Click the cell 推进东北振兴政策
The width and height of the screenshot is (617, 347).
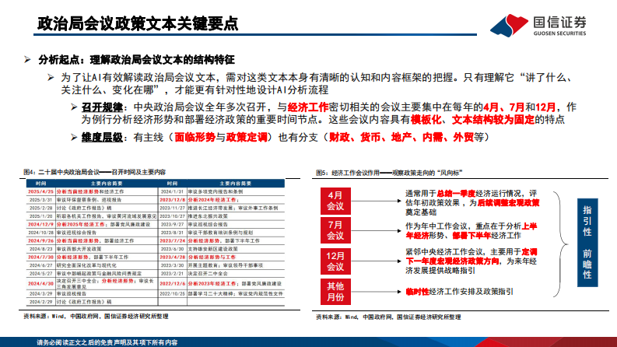click(208, 216)
